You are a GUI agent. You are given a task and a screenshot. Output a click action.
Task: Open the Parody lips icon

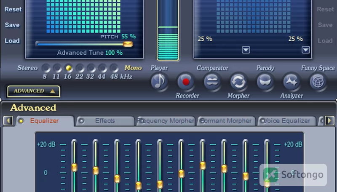pos(265,82)
